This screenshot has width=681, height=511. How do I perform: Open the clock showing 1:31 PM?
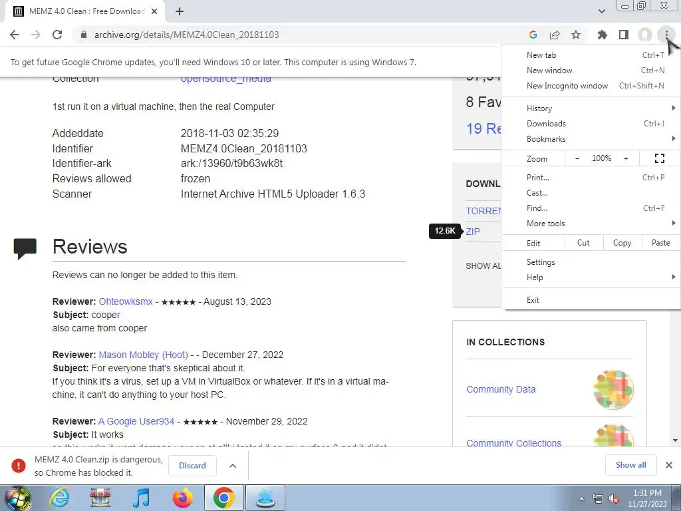(647, 498)
